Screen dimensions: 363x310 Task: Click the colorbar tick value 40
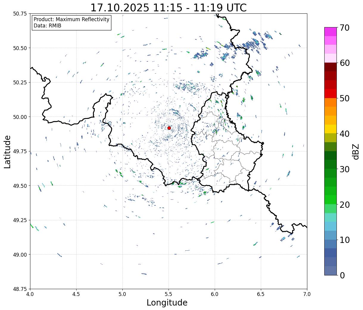click(x=344, y=134)
